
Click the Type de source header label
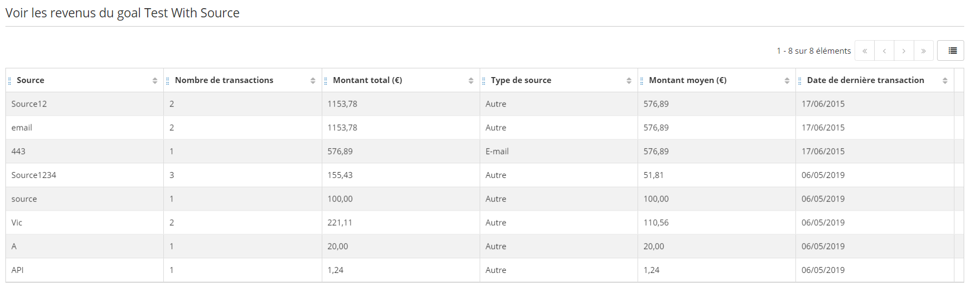[x=521, y=80]
